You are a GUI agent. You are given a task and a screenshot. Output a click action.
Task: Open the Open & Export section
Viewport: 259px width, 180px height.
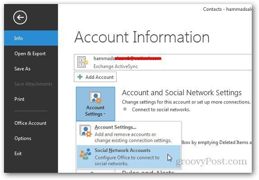coord(30,53)
